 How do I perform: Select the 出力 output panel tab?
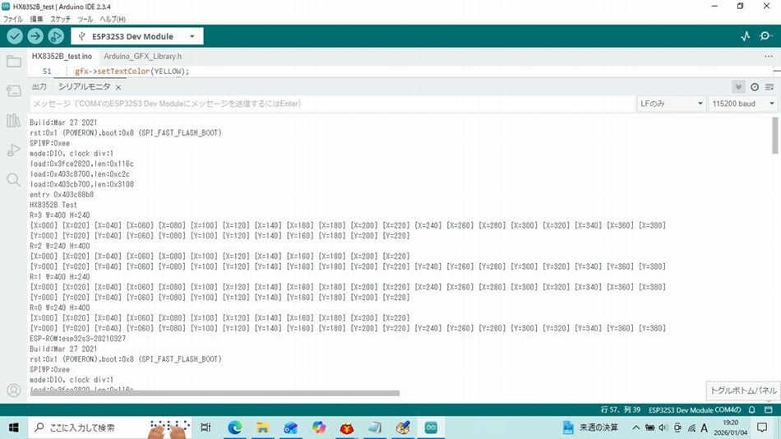[39, 86]
